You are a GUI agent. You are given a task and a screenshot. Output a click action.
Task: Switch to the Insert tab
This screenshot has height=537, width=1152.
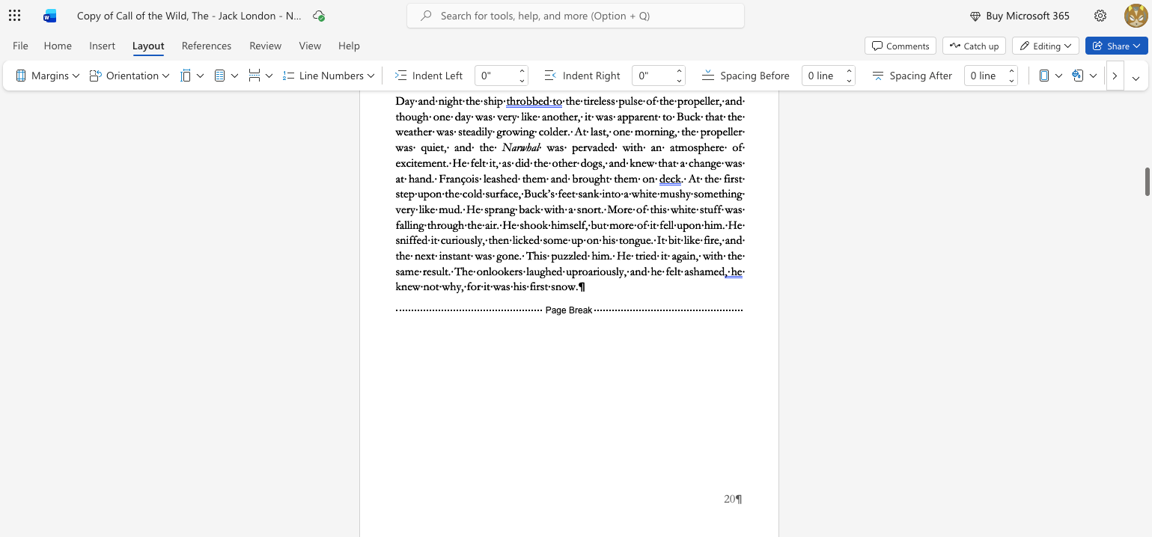(x=103, y=46)
